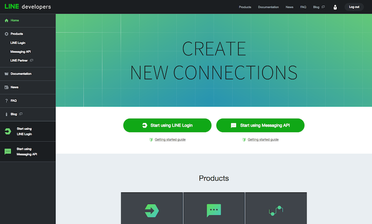The height and width of the screenshot is (224, 372).
Task: Click the FAQ question mark icon
Action: (7, 101)
